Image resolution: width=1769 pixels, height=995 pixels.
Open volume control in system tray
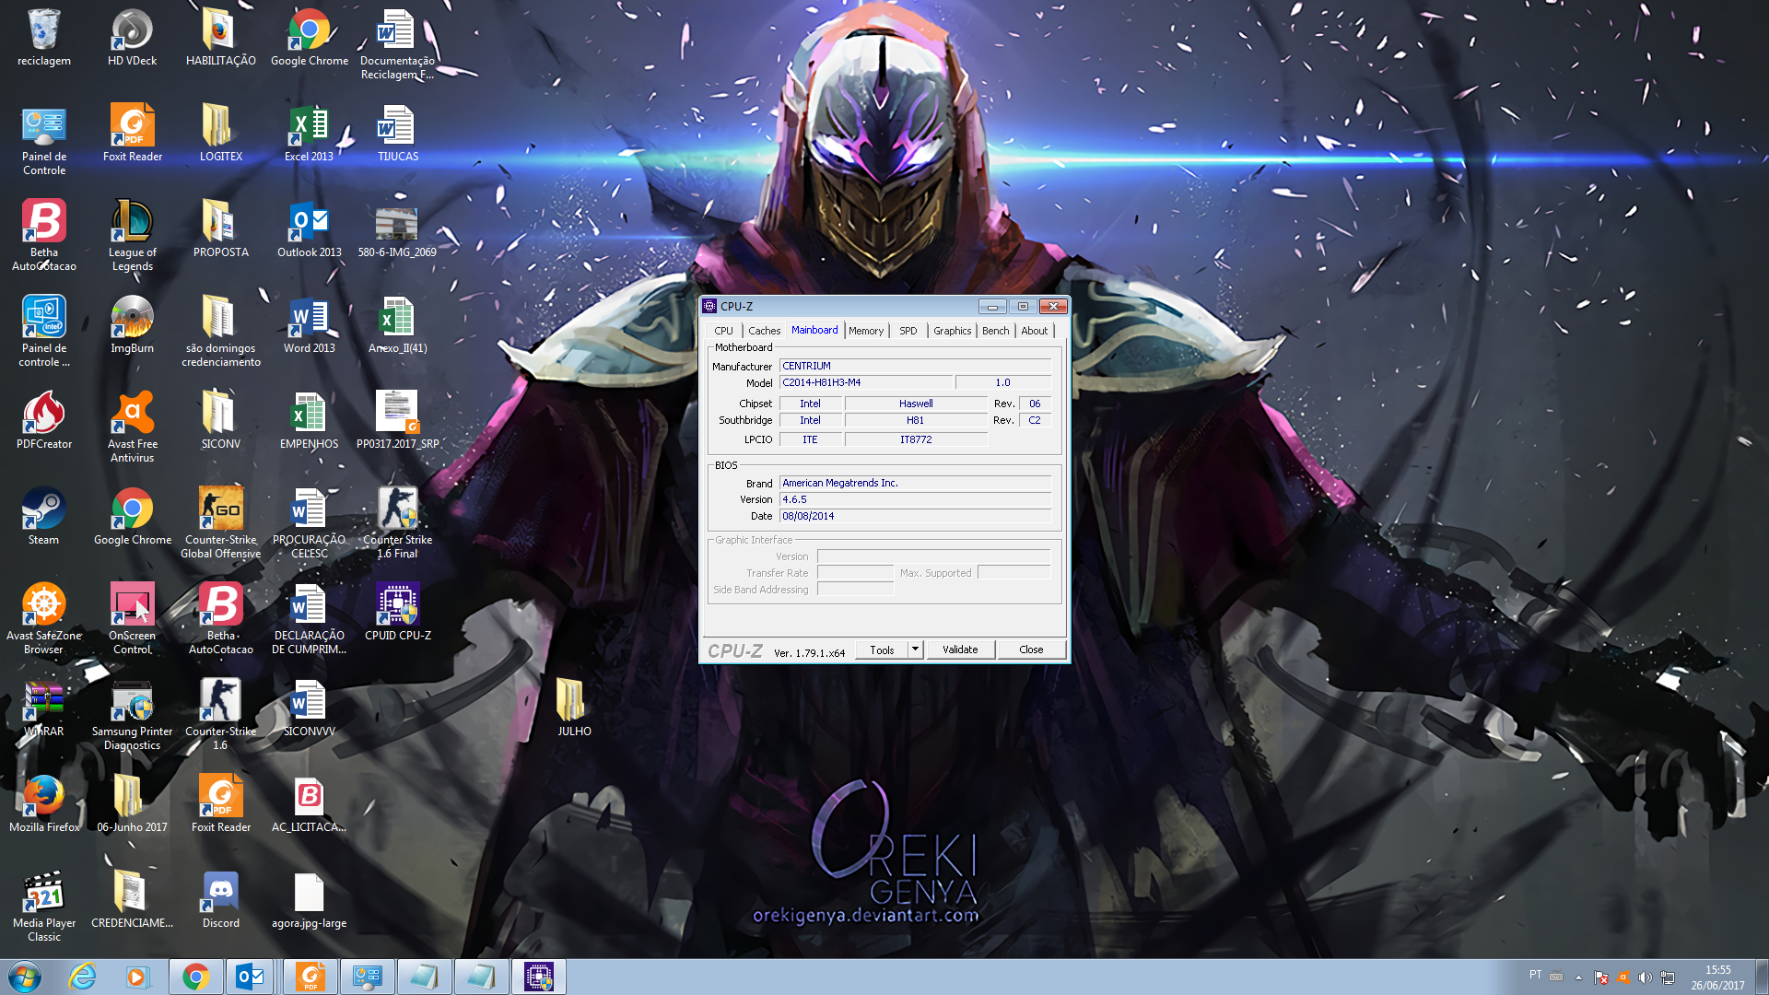click(1645, 977)
